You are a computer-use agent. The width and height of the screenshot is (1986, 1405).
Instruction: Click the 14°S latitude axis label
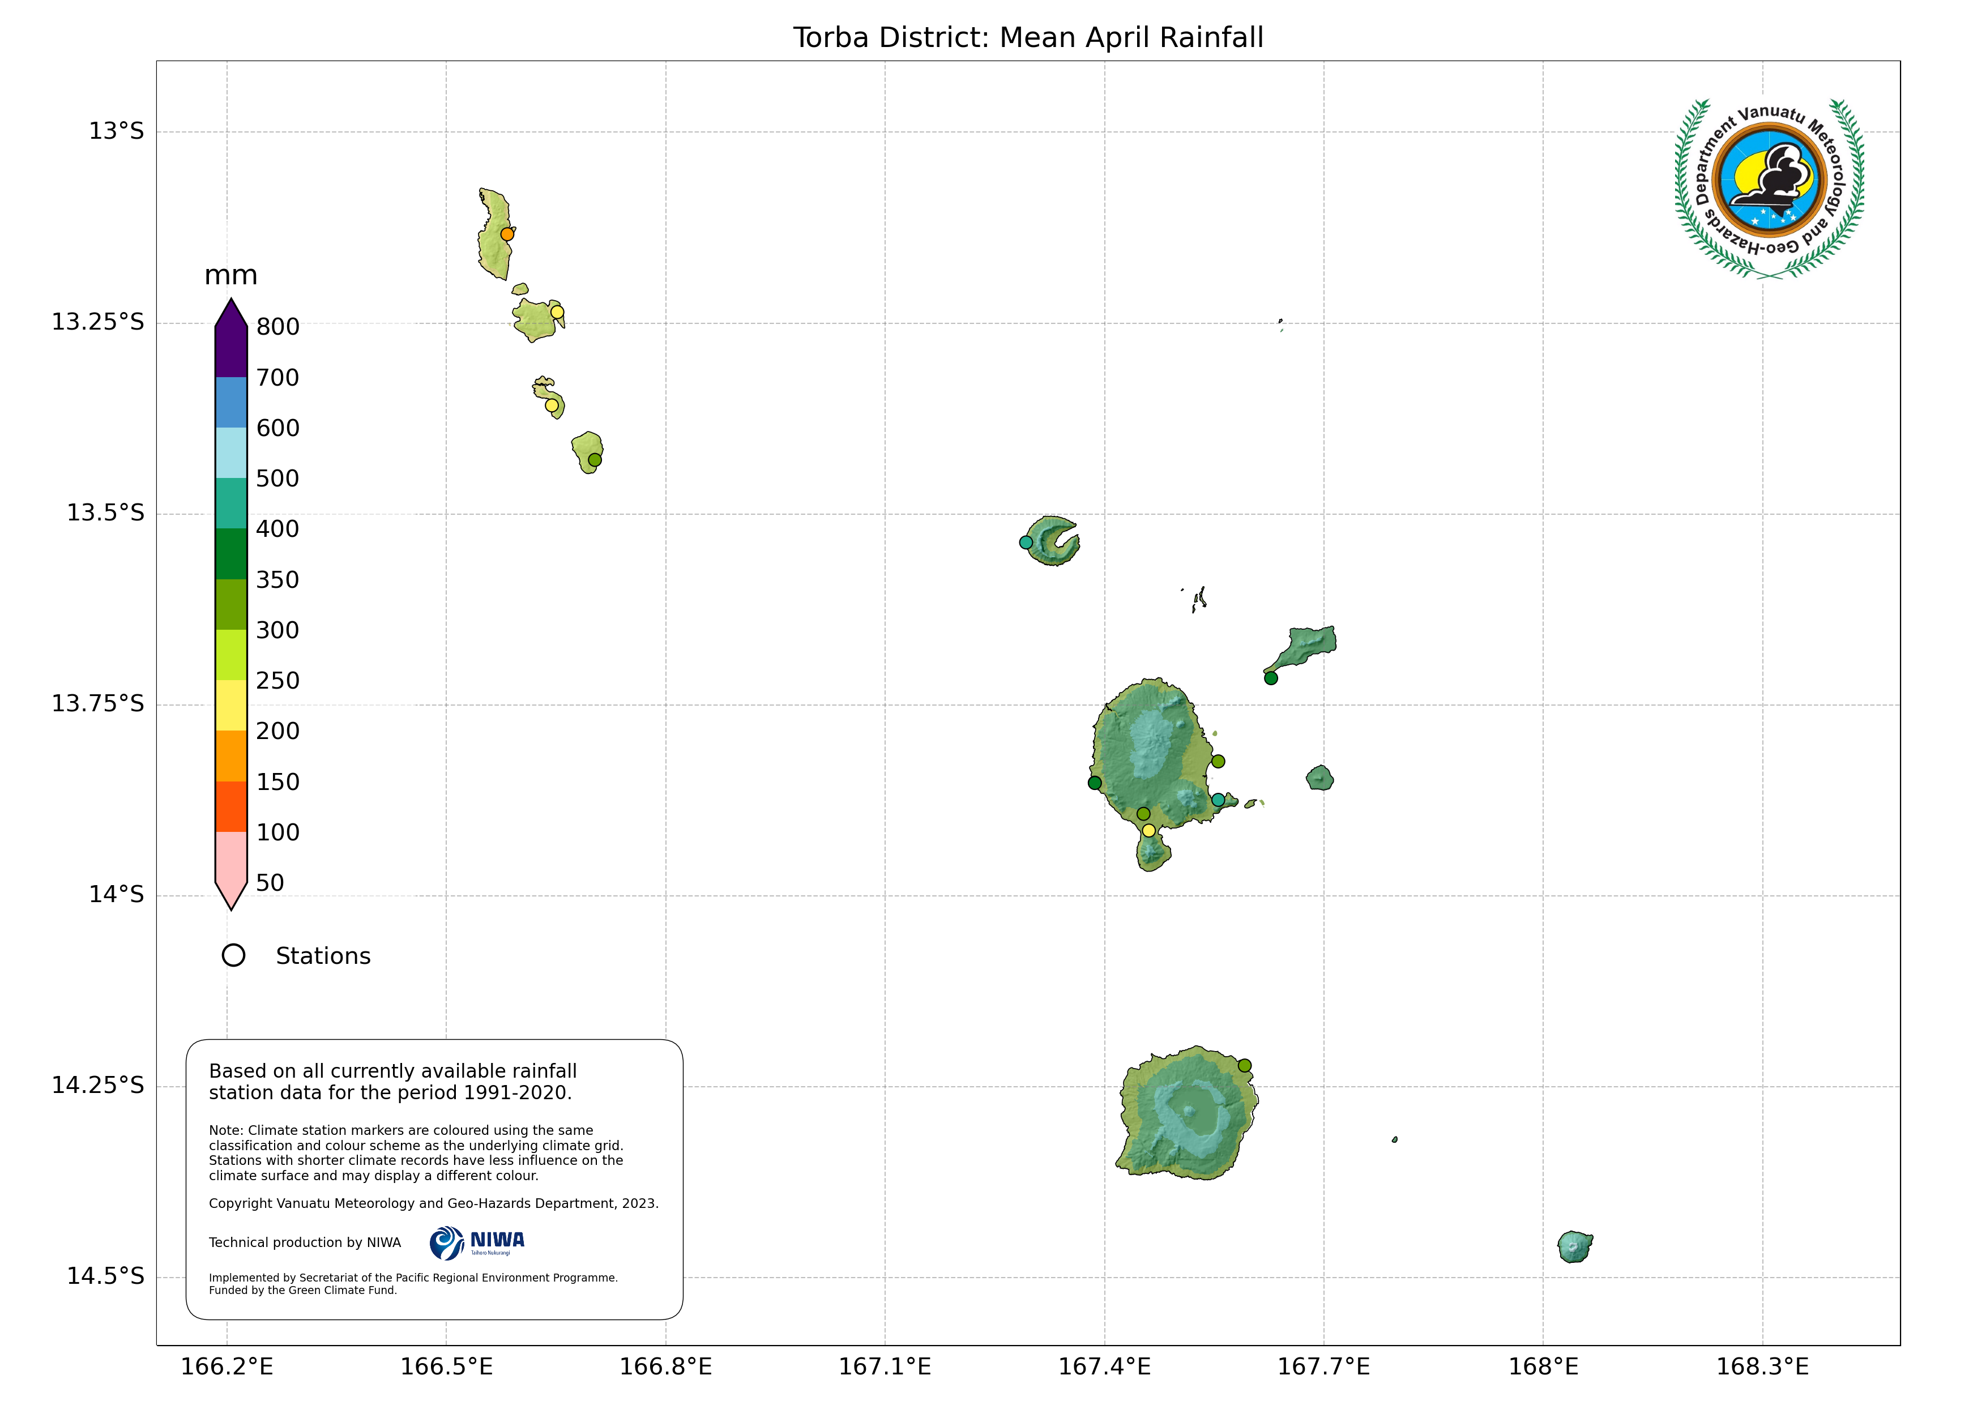116,895
